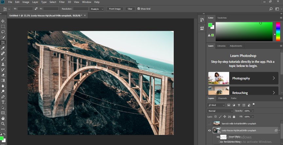
Task: Open the Retouching tutorials topic
Action: click(x=243, y=91)
